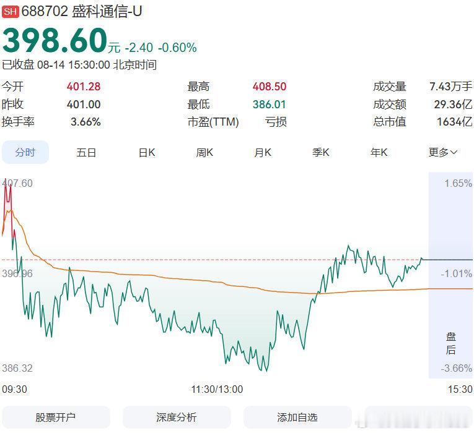Open the 周K weekly chart tab
This screenshot has height=433, width=474.
pos(204,153)
